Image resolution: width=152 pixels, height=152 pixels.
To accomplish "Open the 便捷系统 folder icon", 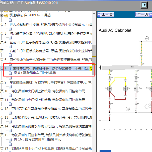I will pyautogui.click(x=6, y=16).
